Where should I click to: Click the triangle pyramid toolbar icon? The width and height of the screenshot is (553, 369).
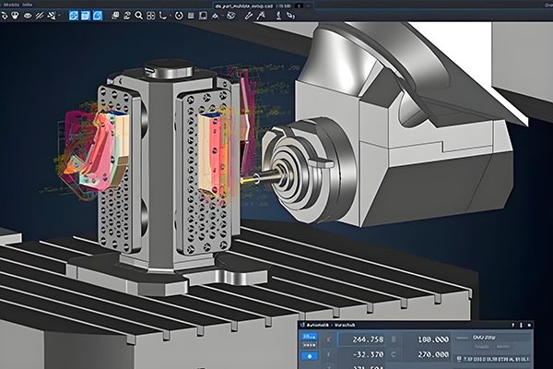pos(215,16)
